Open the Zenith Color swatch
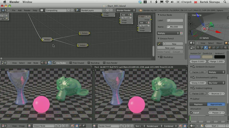 [207, 57]
